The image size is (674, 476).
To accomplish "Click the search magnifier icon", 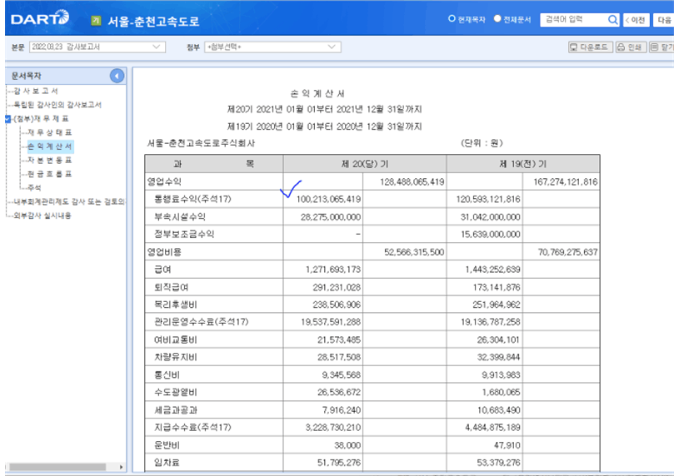I will tap(613, 20).
